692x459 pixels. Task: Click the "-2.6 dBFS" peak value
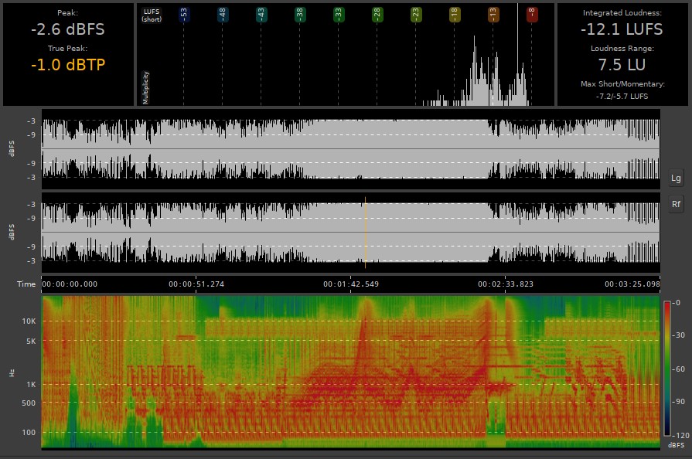pyautogui.click(x=67, y=29)
